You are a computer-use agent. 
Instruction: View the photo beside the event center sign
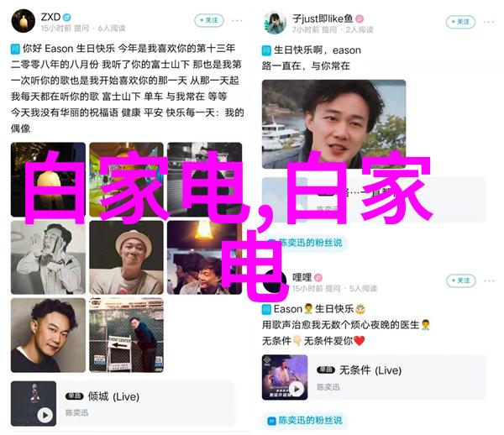point(126,335)
